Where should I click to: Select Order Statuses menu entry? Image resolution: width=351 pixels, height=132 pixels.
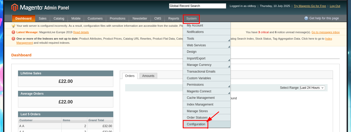pos(207,118)
